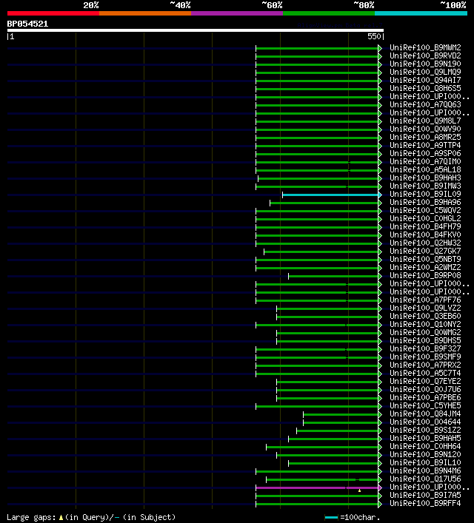
Task: Choose the UniRef100_Q0J7U6 label
Action: click(x=425, y=389)
